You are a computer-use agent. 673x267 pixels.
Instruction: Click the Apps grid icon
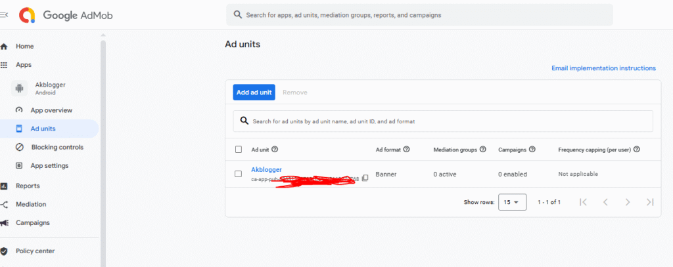click(x=4, y=65)
